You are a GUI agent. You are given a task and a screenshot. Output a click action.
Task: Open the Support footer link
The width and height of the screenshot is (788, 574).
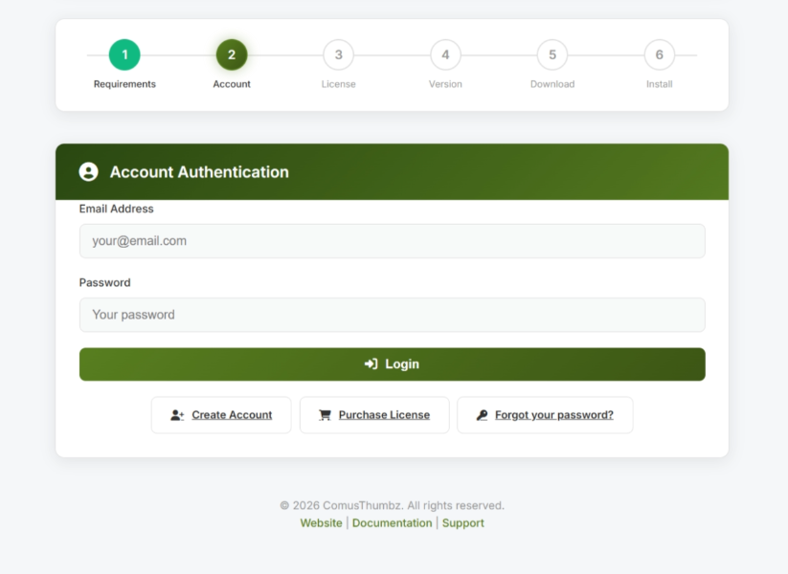click(462, 523)
